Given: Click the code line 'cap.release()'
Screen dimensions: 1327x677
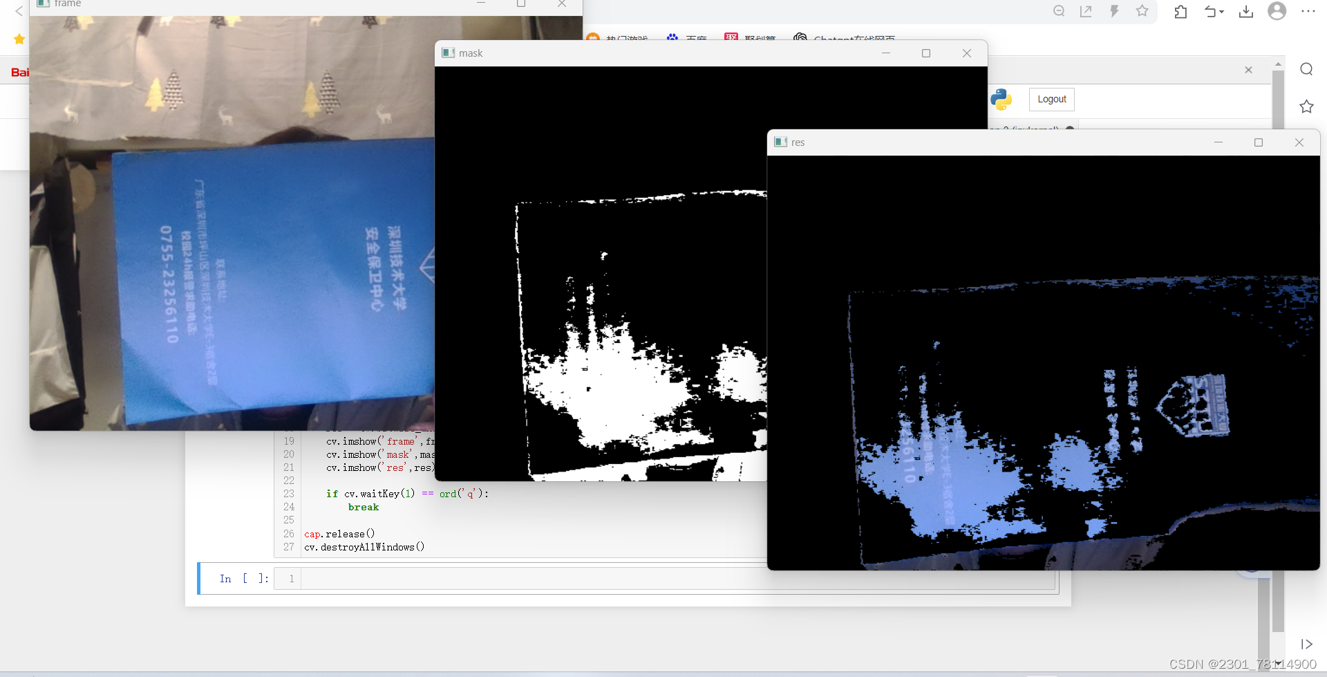Looking at the screenshot, I should (x=339, y=534).
